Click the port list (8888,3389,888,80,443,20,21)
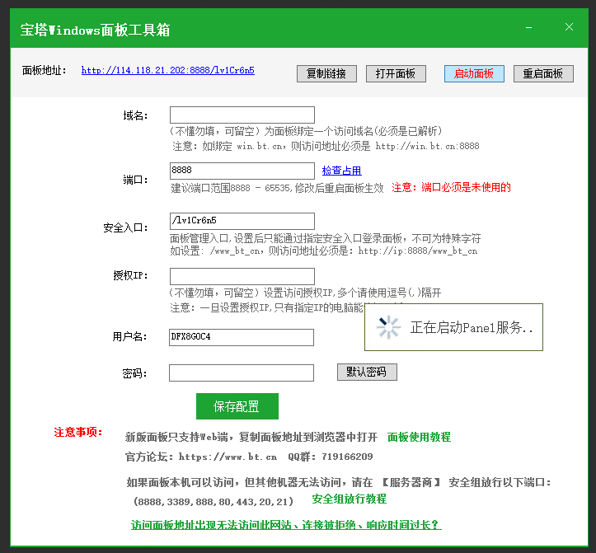 [214, 502]
